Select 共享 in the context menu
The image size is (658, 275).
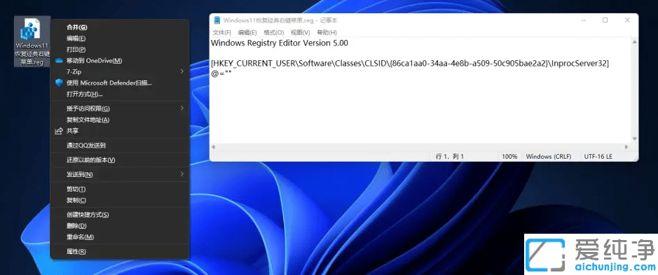(x=120, y=132)
